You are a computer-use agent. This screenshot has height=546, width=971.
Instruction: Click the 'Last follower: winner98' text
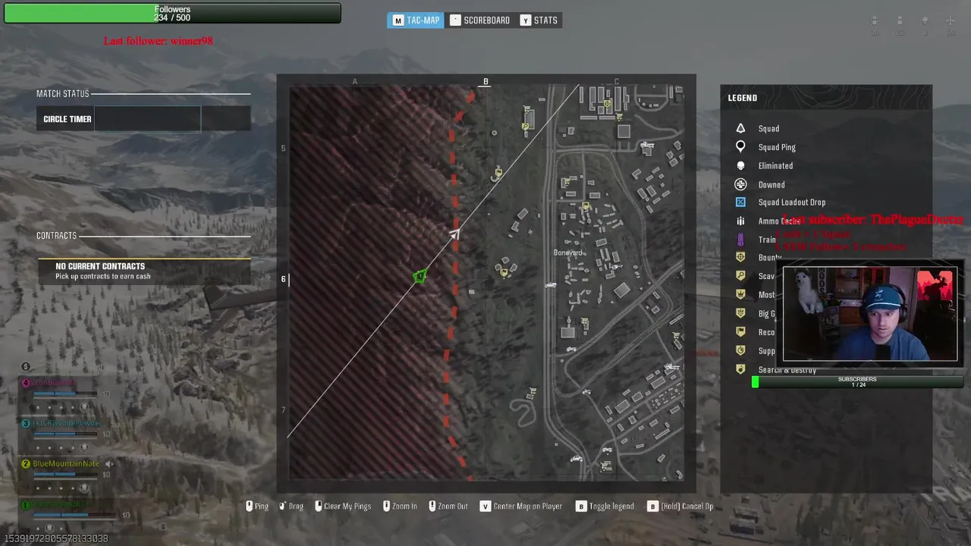(158, 41)
